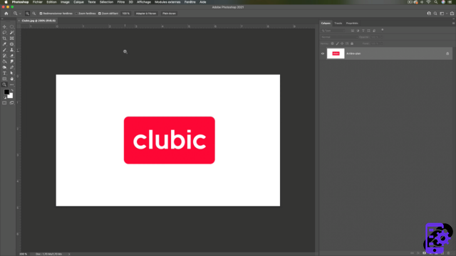Select the Elliptical Marquee tool
Viewport: 456px width, 256px height.
(12, 27)
